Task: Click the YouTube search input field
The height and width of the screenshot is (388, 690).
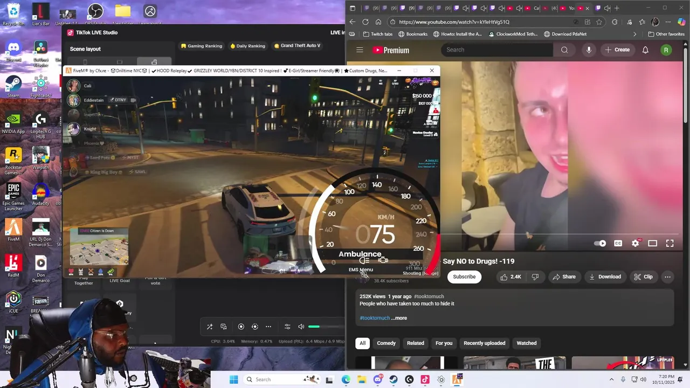Action: pos(498,50)
